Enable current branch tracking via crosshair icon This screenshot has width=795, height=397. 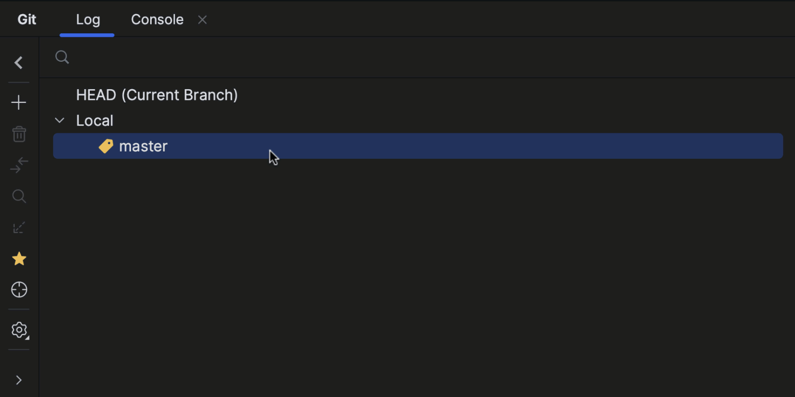19,290
